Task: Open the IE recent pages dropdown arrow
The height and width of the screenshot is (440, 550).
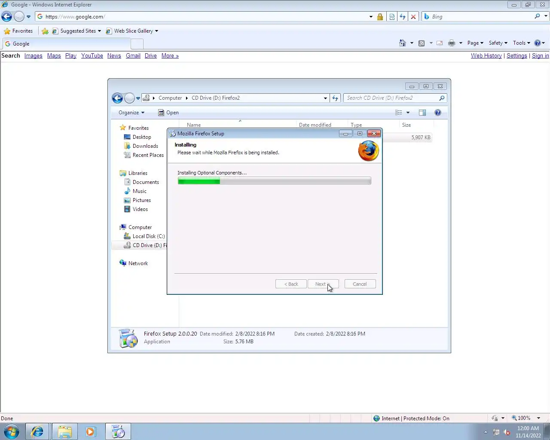Action: 28,17
